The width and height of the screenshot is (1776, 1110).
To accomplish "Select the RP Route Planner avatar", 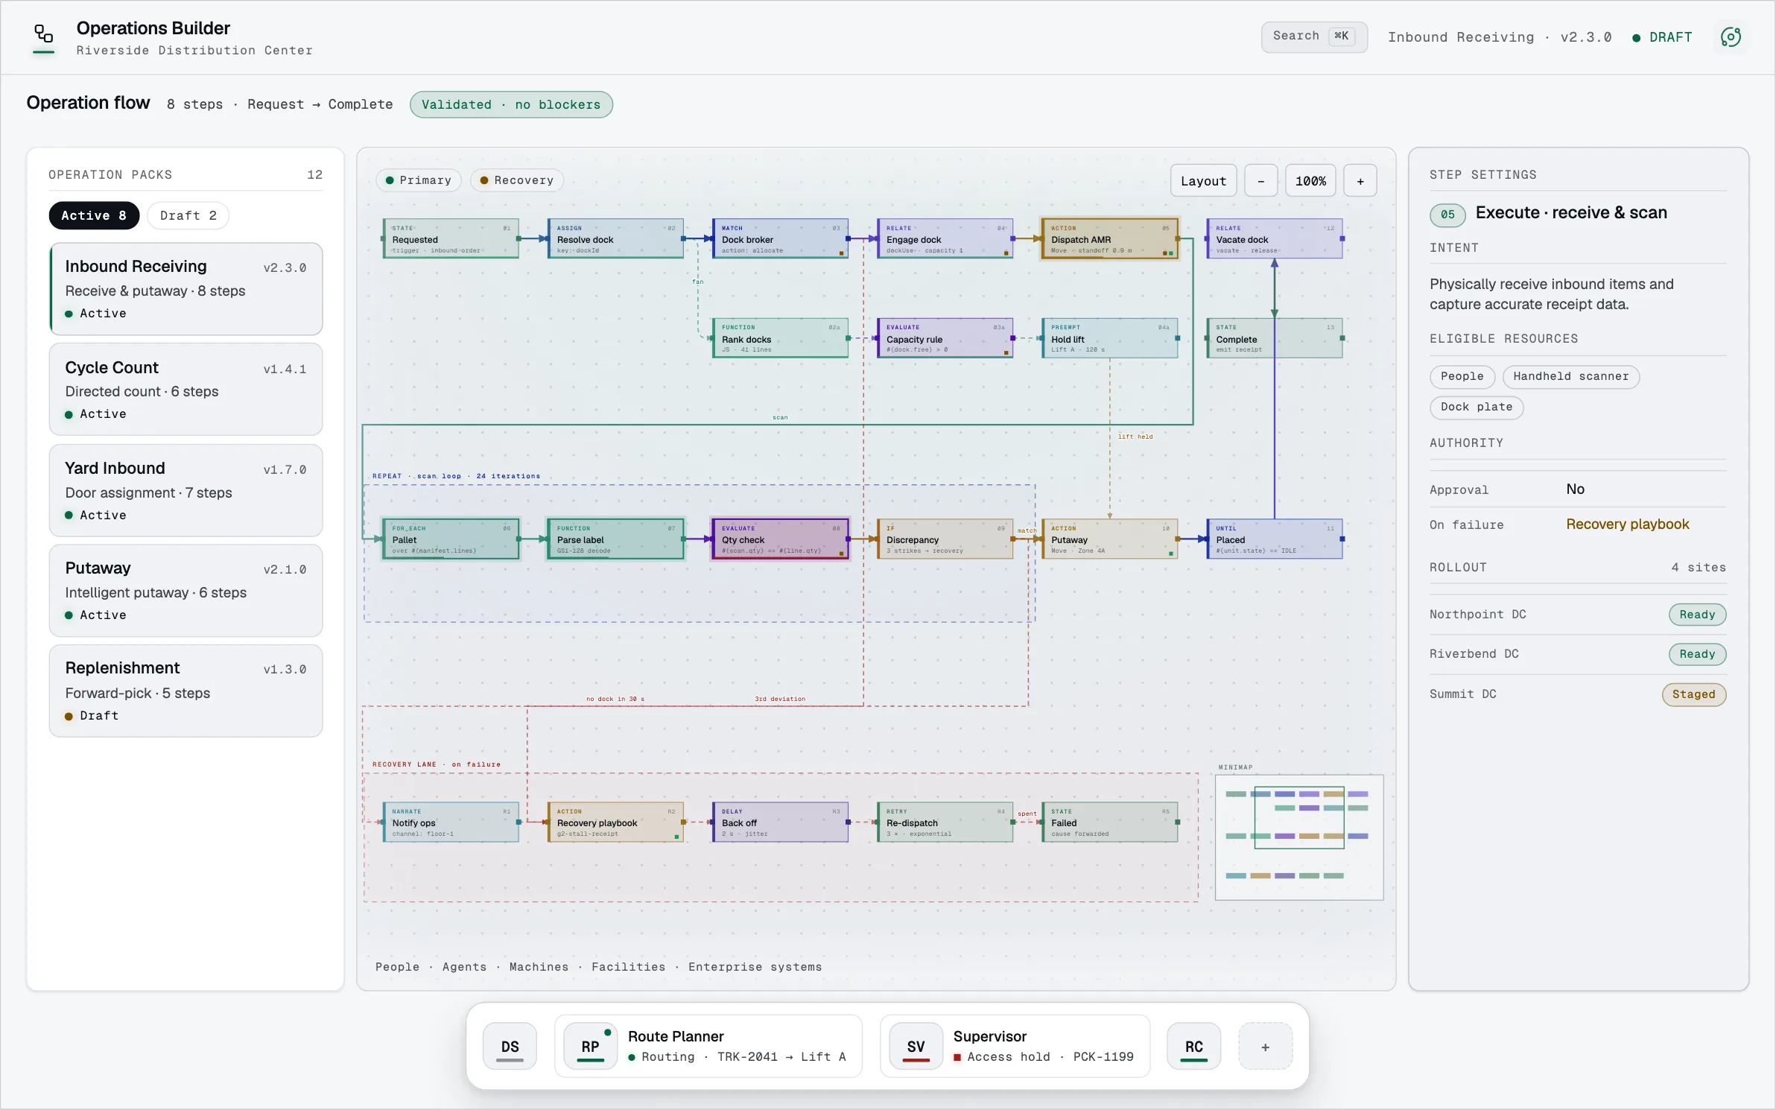I will pyautogui.click(x=590, y=1047).
